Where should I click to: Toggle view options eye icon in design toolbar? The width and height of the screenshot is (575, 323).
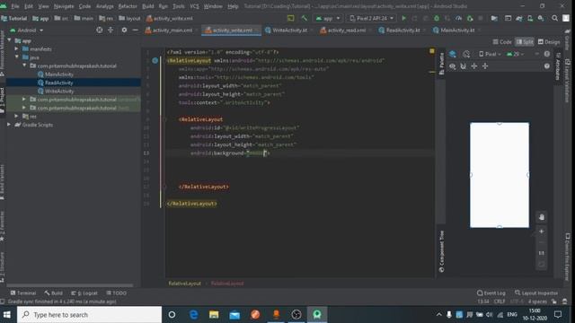453,66
